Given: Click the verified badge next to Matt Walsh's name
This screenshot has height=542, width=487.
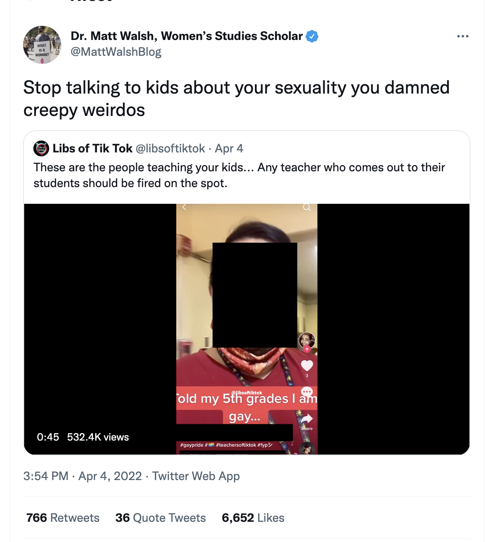Looking at the screenshot, I should point(312,36).
